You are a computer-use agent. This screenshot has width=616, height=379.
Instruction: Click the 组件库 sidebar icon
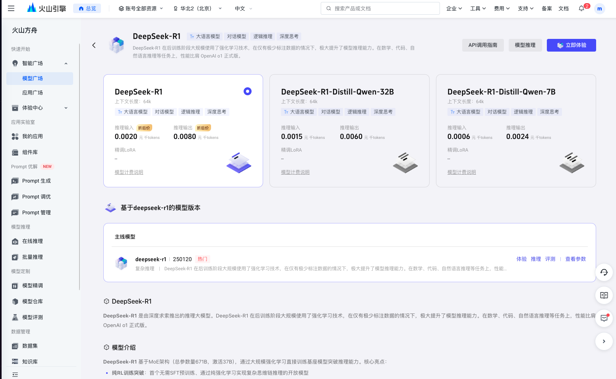coord(15,152)
